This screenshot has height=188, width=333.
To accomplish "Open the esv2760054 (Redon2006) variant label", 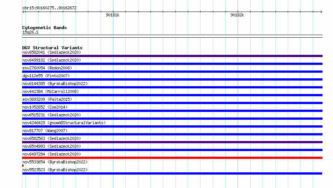I will tap(47, 68).
